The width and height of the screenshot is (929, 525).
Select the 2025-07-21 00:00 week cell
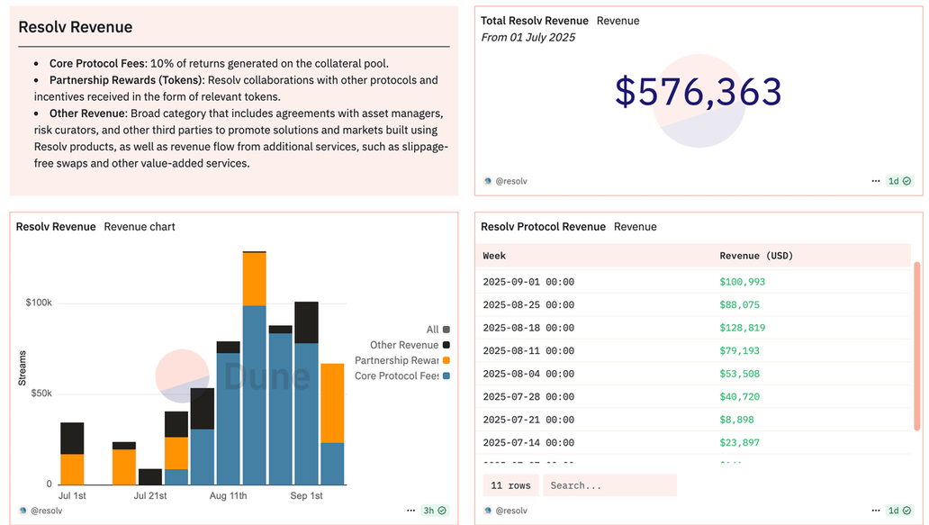coord(528,420)
